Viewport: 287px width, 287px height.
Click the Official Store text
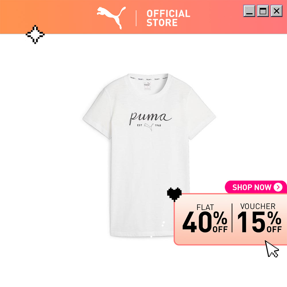(x=168, y=18)
